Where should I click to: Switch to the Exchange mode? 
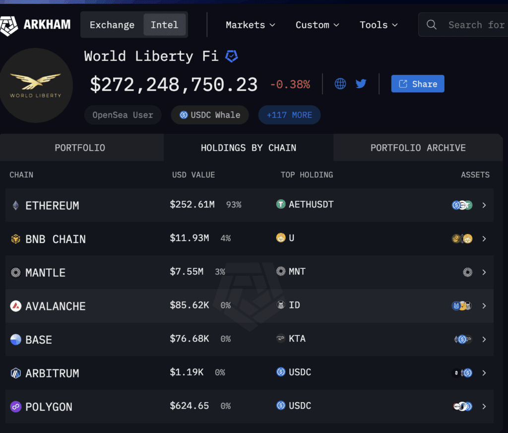112,25
